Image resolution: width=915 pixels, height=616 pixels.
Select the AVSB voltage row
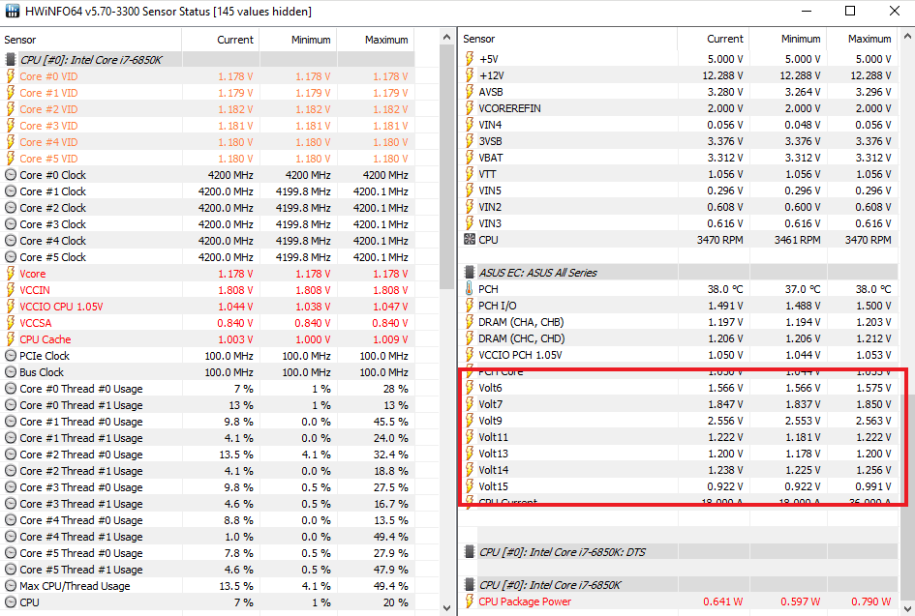(x=679, y=92)
